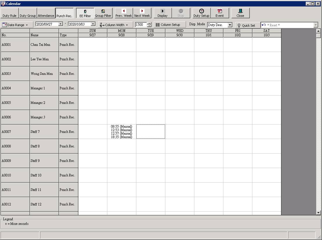Click the TUE 9/29 column header
This screenshot has height=240, width=322.
(151, 33)
